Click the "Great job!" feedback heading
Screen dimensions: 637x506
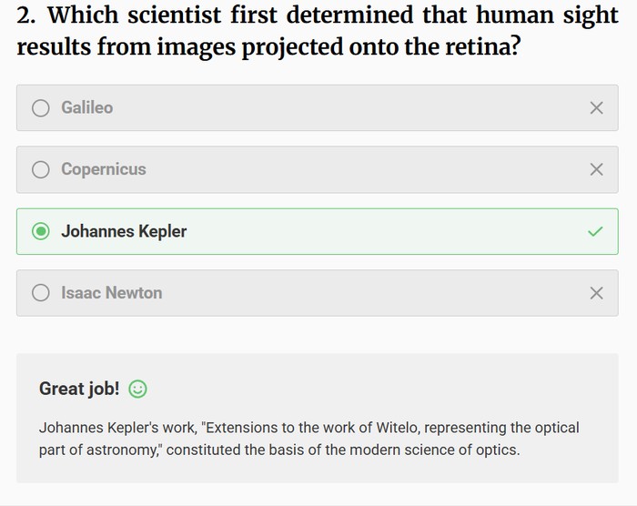pos(79,389)
